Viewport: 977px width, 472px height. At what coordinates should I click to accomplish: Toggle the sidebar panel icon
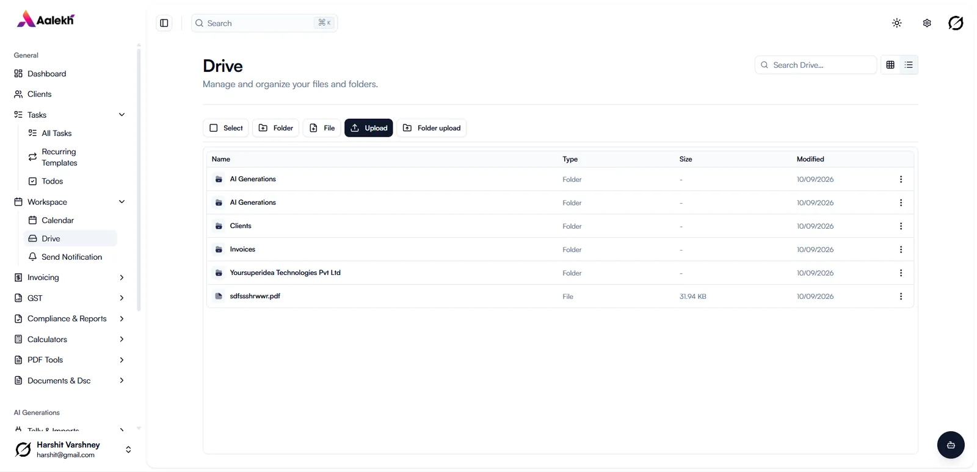tap(164, 23)
